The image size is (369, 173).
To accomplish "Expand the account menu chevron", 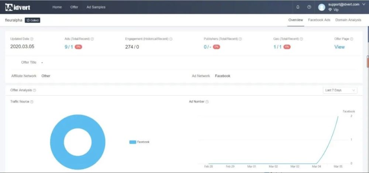I will tap(364, 4).
